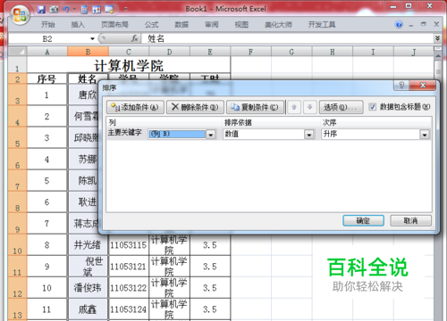Expand the Name Box dropdown arrow

coord(92,38)
